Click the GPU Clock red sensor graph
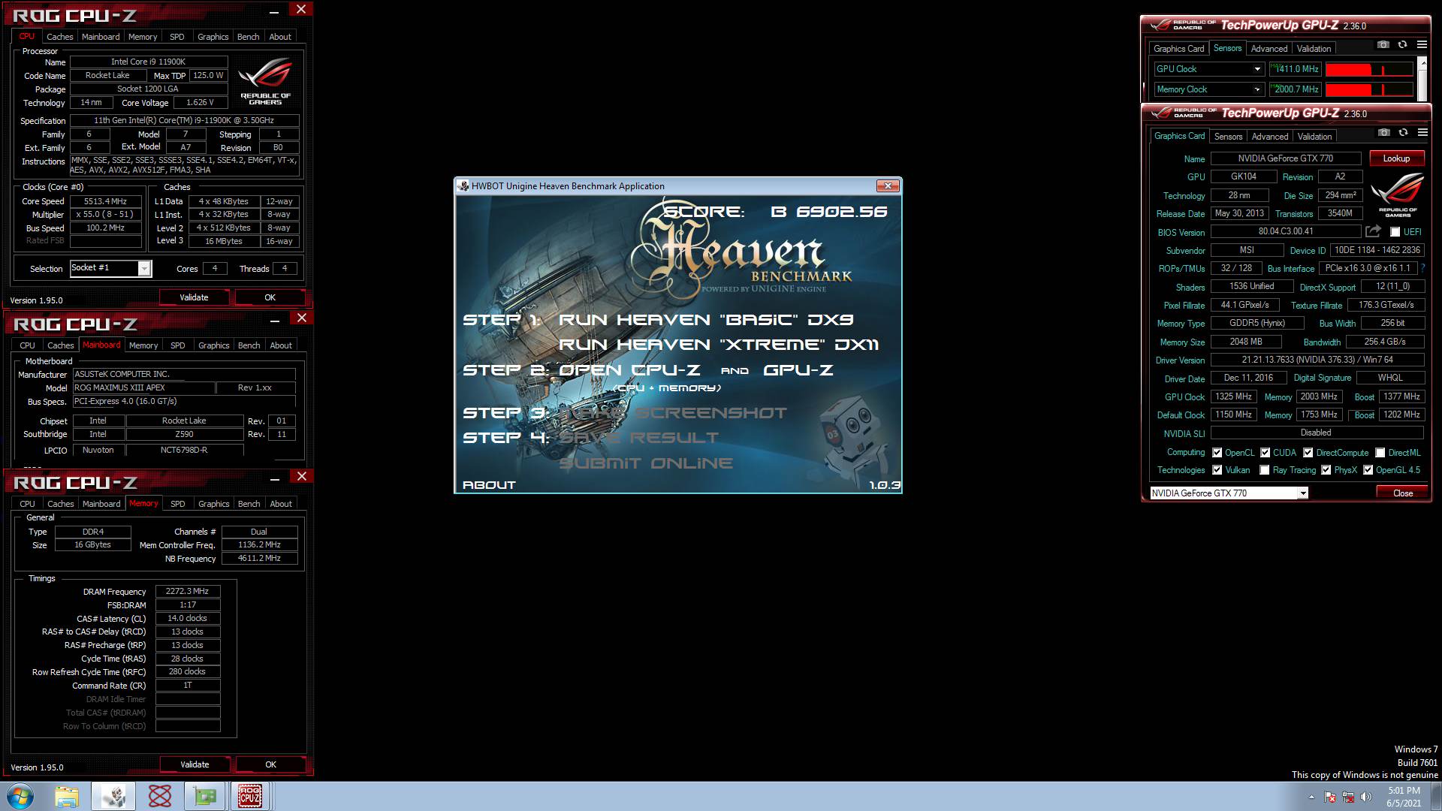The height and width of the screenshot is (811, 1442). pyautogui.click(x=1369, y=69)
